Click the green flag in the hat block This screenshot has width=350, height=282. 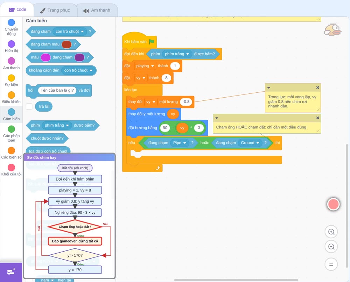point(152,42)
